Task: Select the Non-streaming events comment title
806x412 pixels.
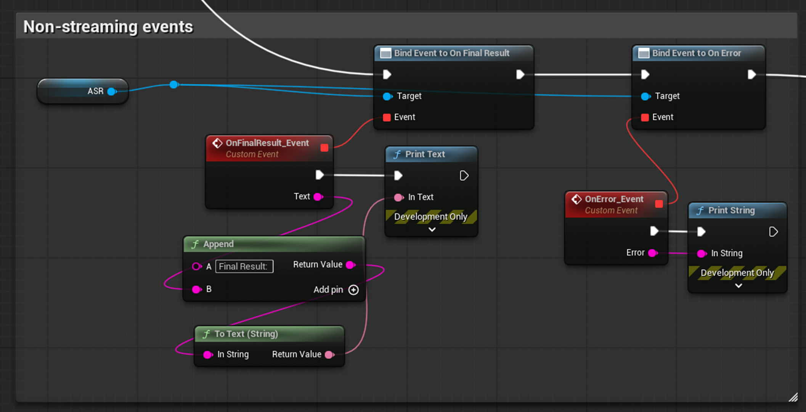Action: pos(108,27)
